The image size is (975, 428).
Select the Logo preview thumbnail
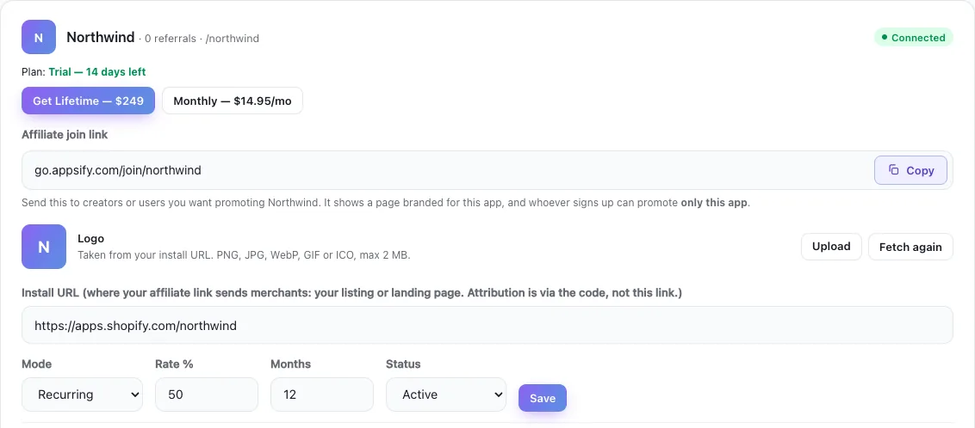(x=44, y=247)
